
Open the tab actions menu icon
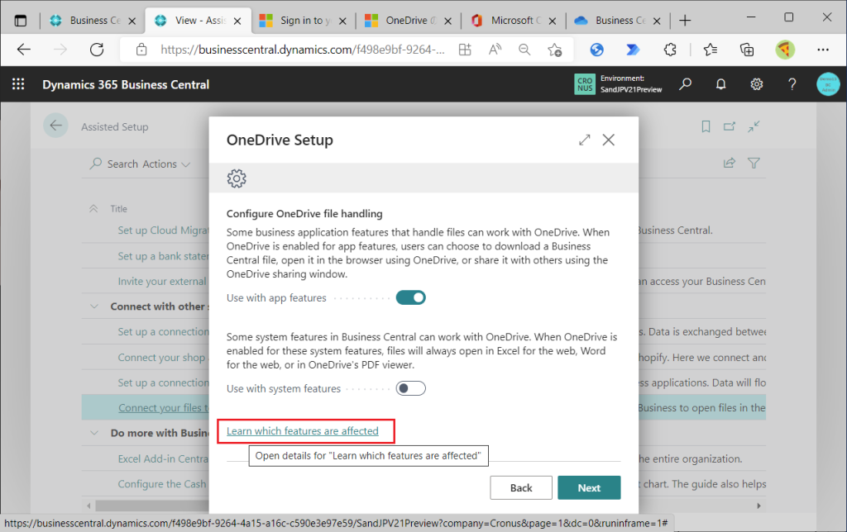(x=21, y=21)
